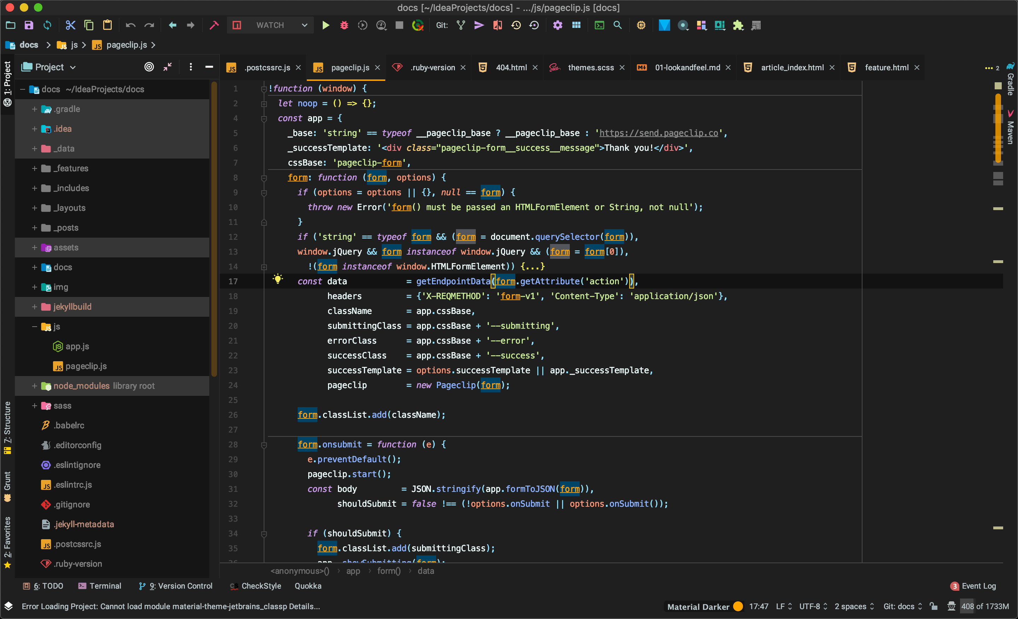1018x619 pixels.
Task: Toggle scroll-from-source in the Project panel
Action: 149,67
